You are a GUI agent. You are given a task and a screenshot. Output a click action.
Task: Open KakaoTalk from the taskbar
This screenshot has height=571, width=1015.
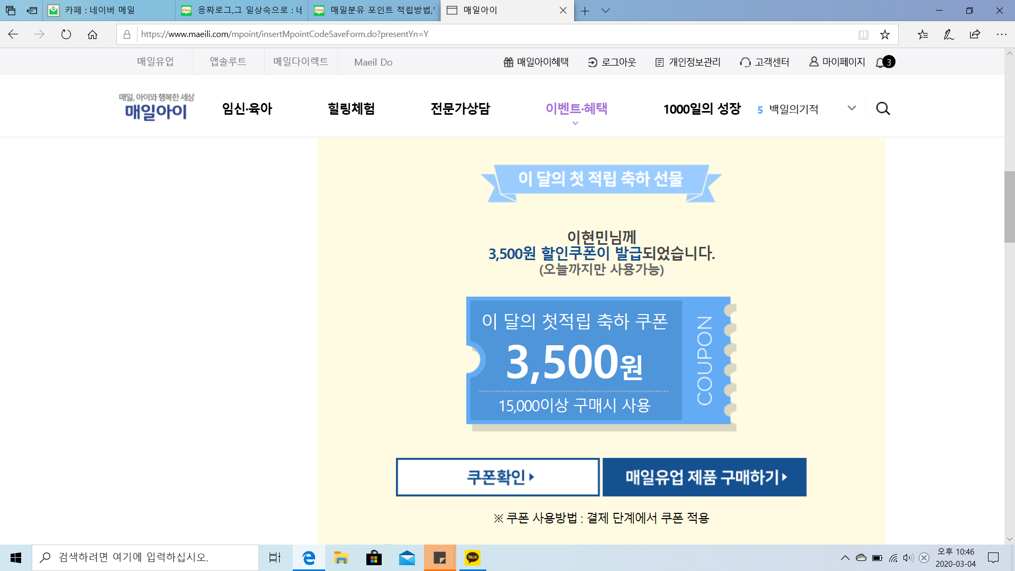(x=472, y=558)
